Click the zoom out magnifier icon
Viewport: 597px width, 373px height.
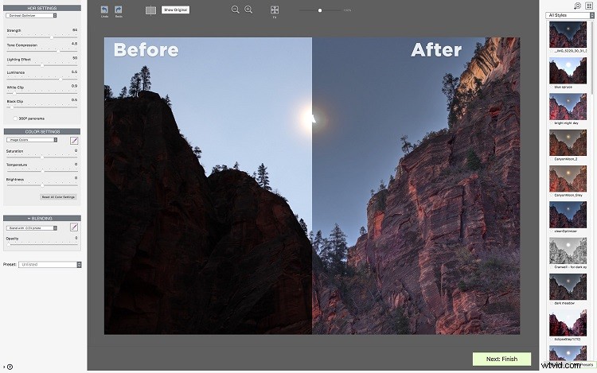pos(236,10)
